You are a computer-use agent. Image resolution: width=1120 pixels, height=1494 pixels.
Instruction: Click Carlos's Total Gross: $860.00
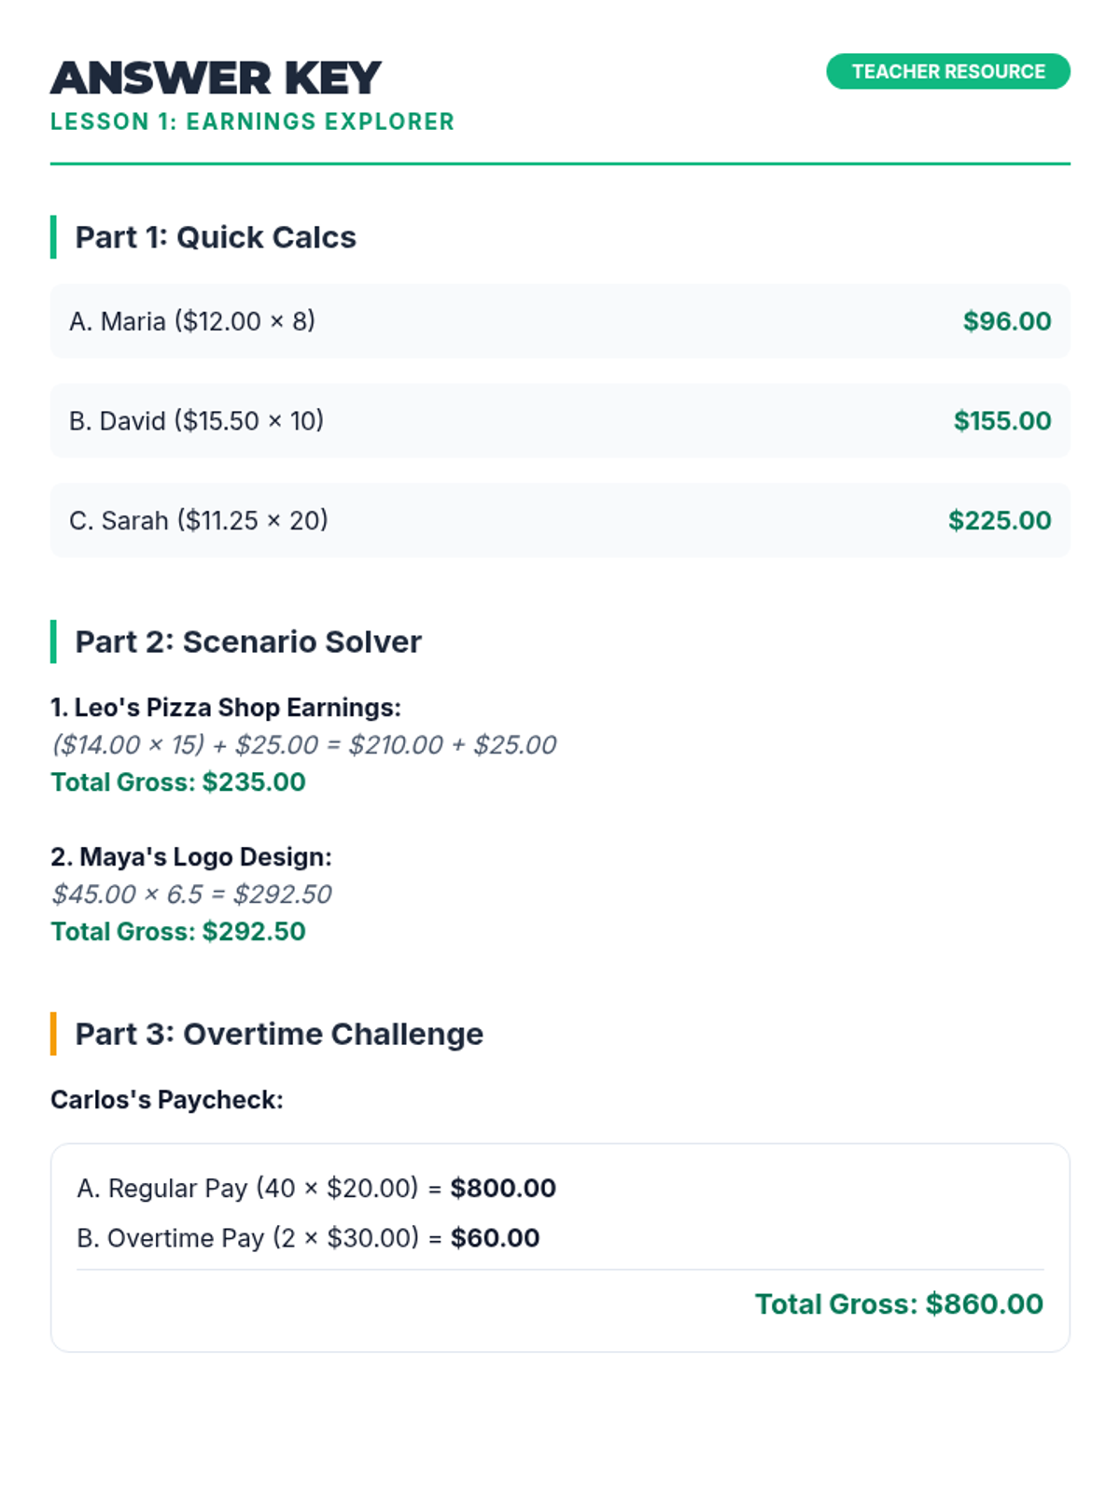click(898, 1304)
